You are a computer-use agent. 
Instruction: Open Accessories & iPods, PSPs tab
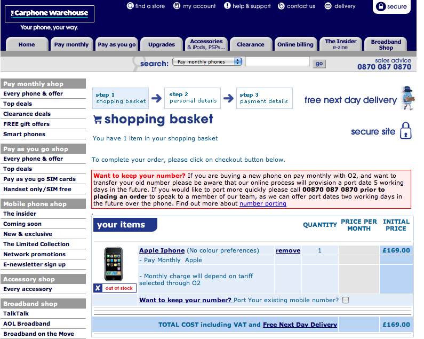206,44
